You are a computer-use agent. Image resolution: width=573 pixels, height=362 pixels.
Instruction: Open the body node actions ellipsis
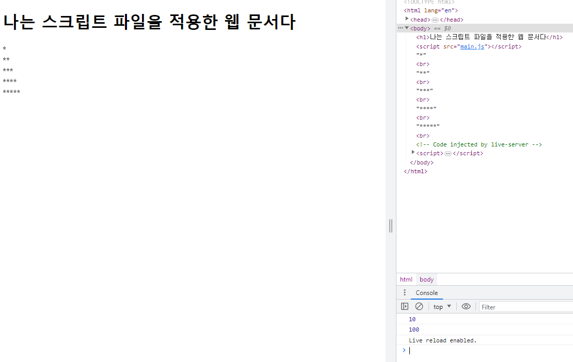pos(401,28)
